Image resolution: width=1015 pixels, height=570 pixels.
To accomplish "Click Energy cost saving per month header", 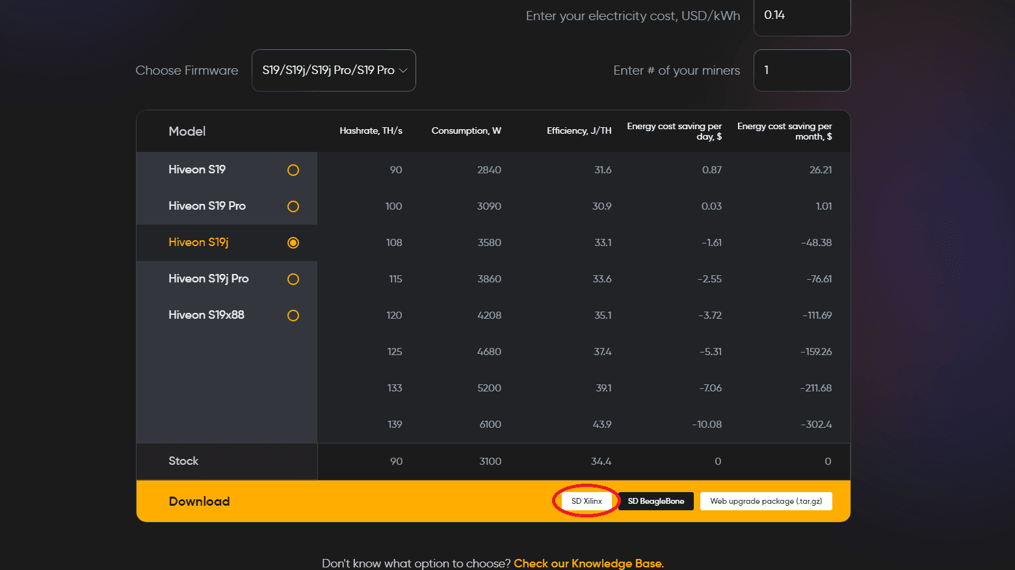I will coord(785,131).
